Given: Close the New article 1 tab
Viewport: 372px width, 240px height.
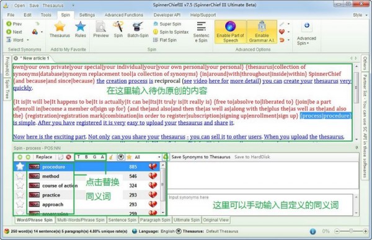Looking at the screenshot, I should tap(15, 58).
